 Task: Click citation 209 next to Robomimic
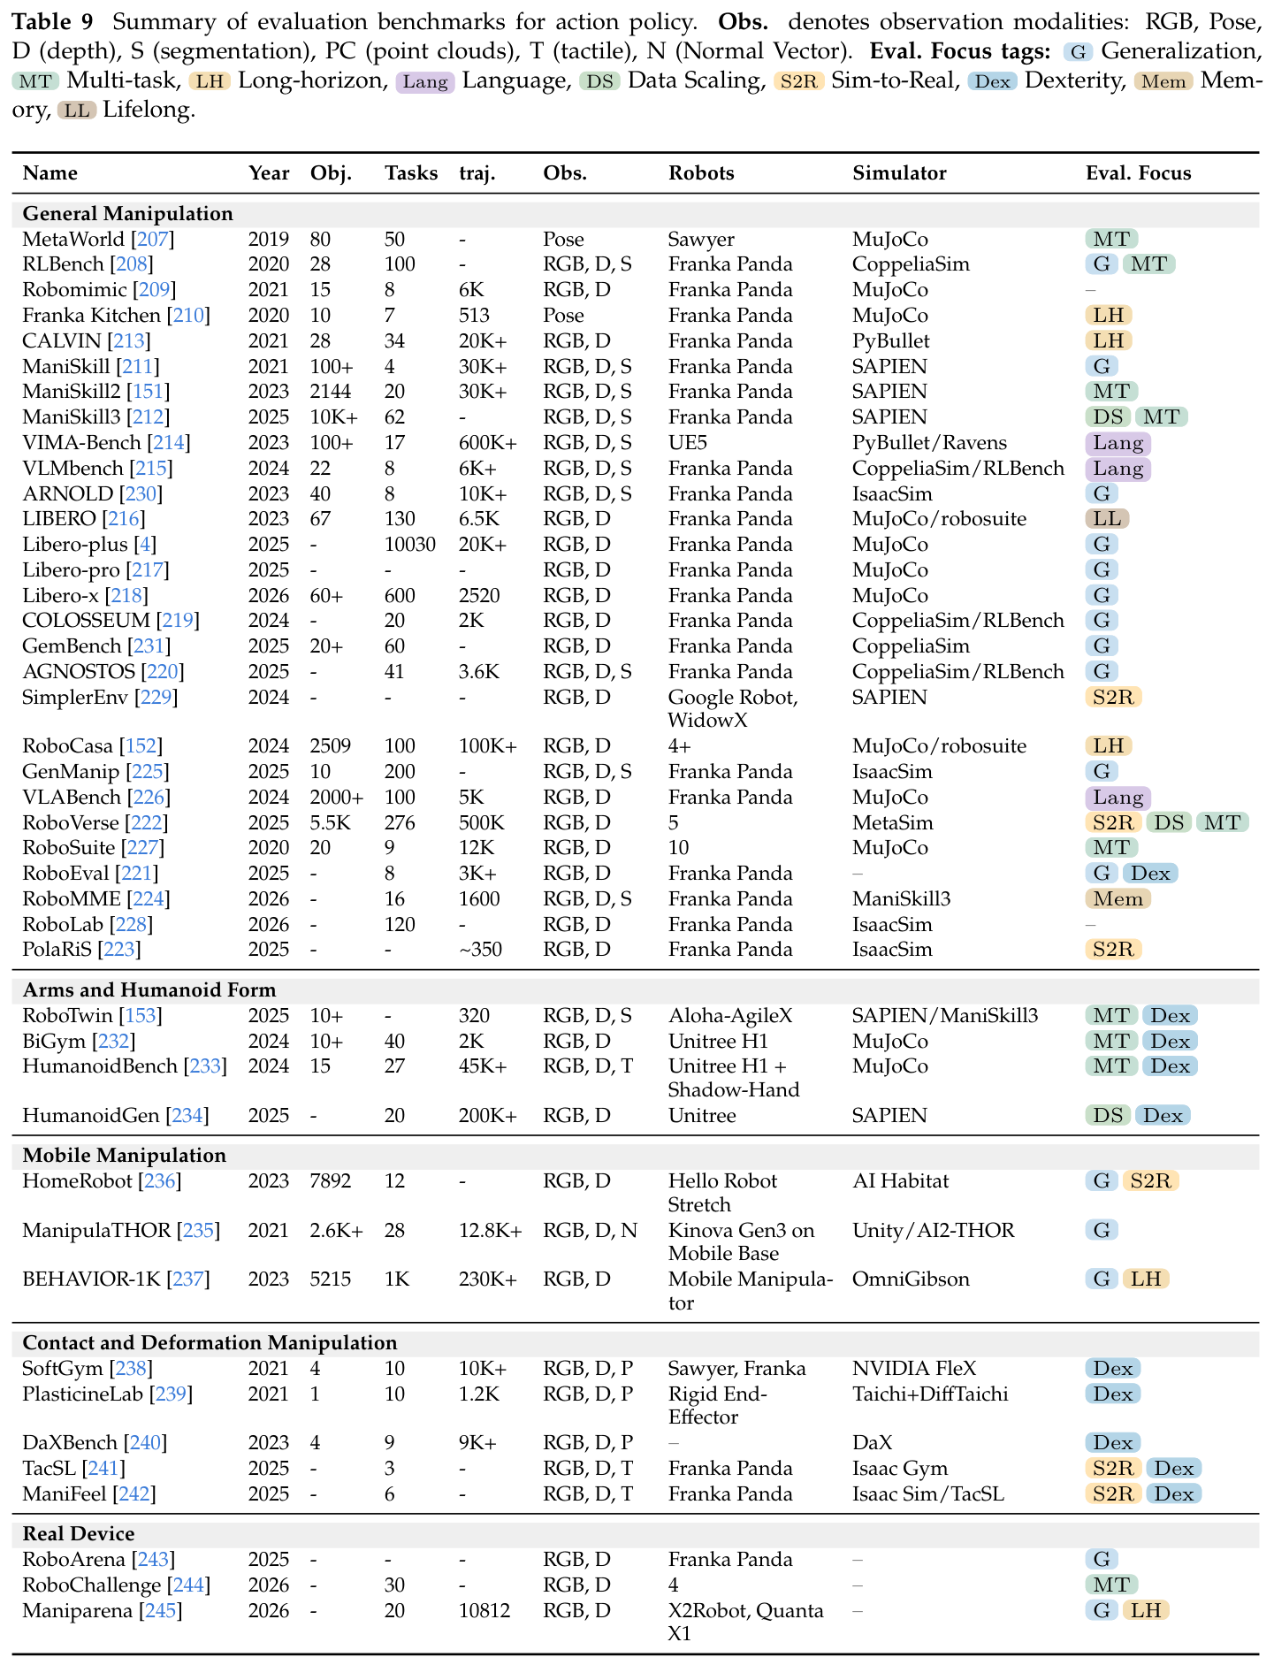click(x=154, y=290)
